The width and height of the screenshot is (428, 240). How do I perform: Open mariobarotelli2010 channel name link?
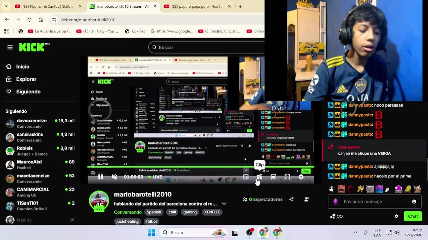[143, 194]
